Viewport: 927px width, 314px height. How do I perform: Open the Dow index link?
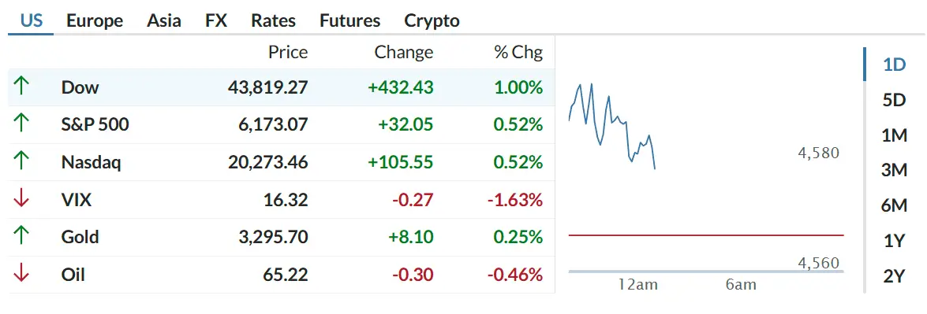point(80,87)
